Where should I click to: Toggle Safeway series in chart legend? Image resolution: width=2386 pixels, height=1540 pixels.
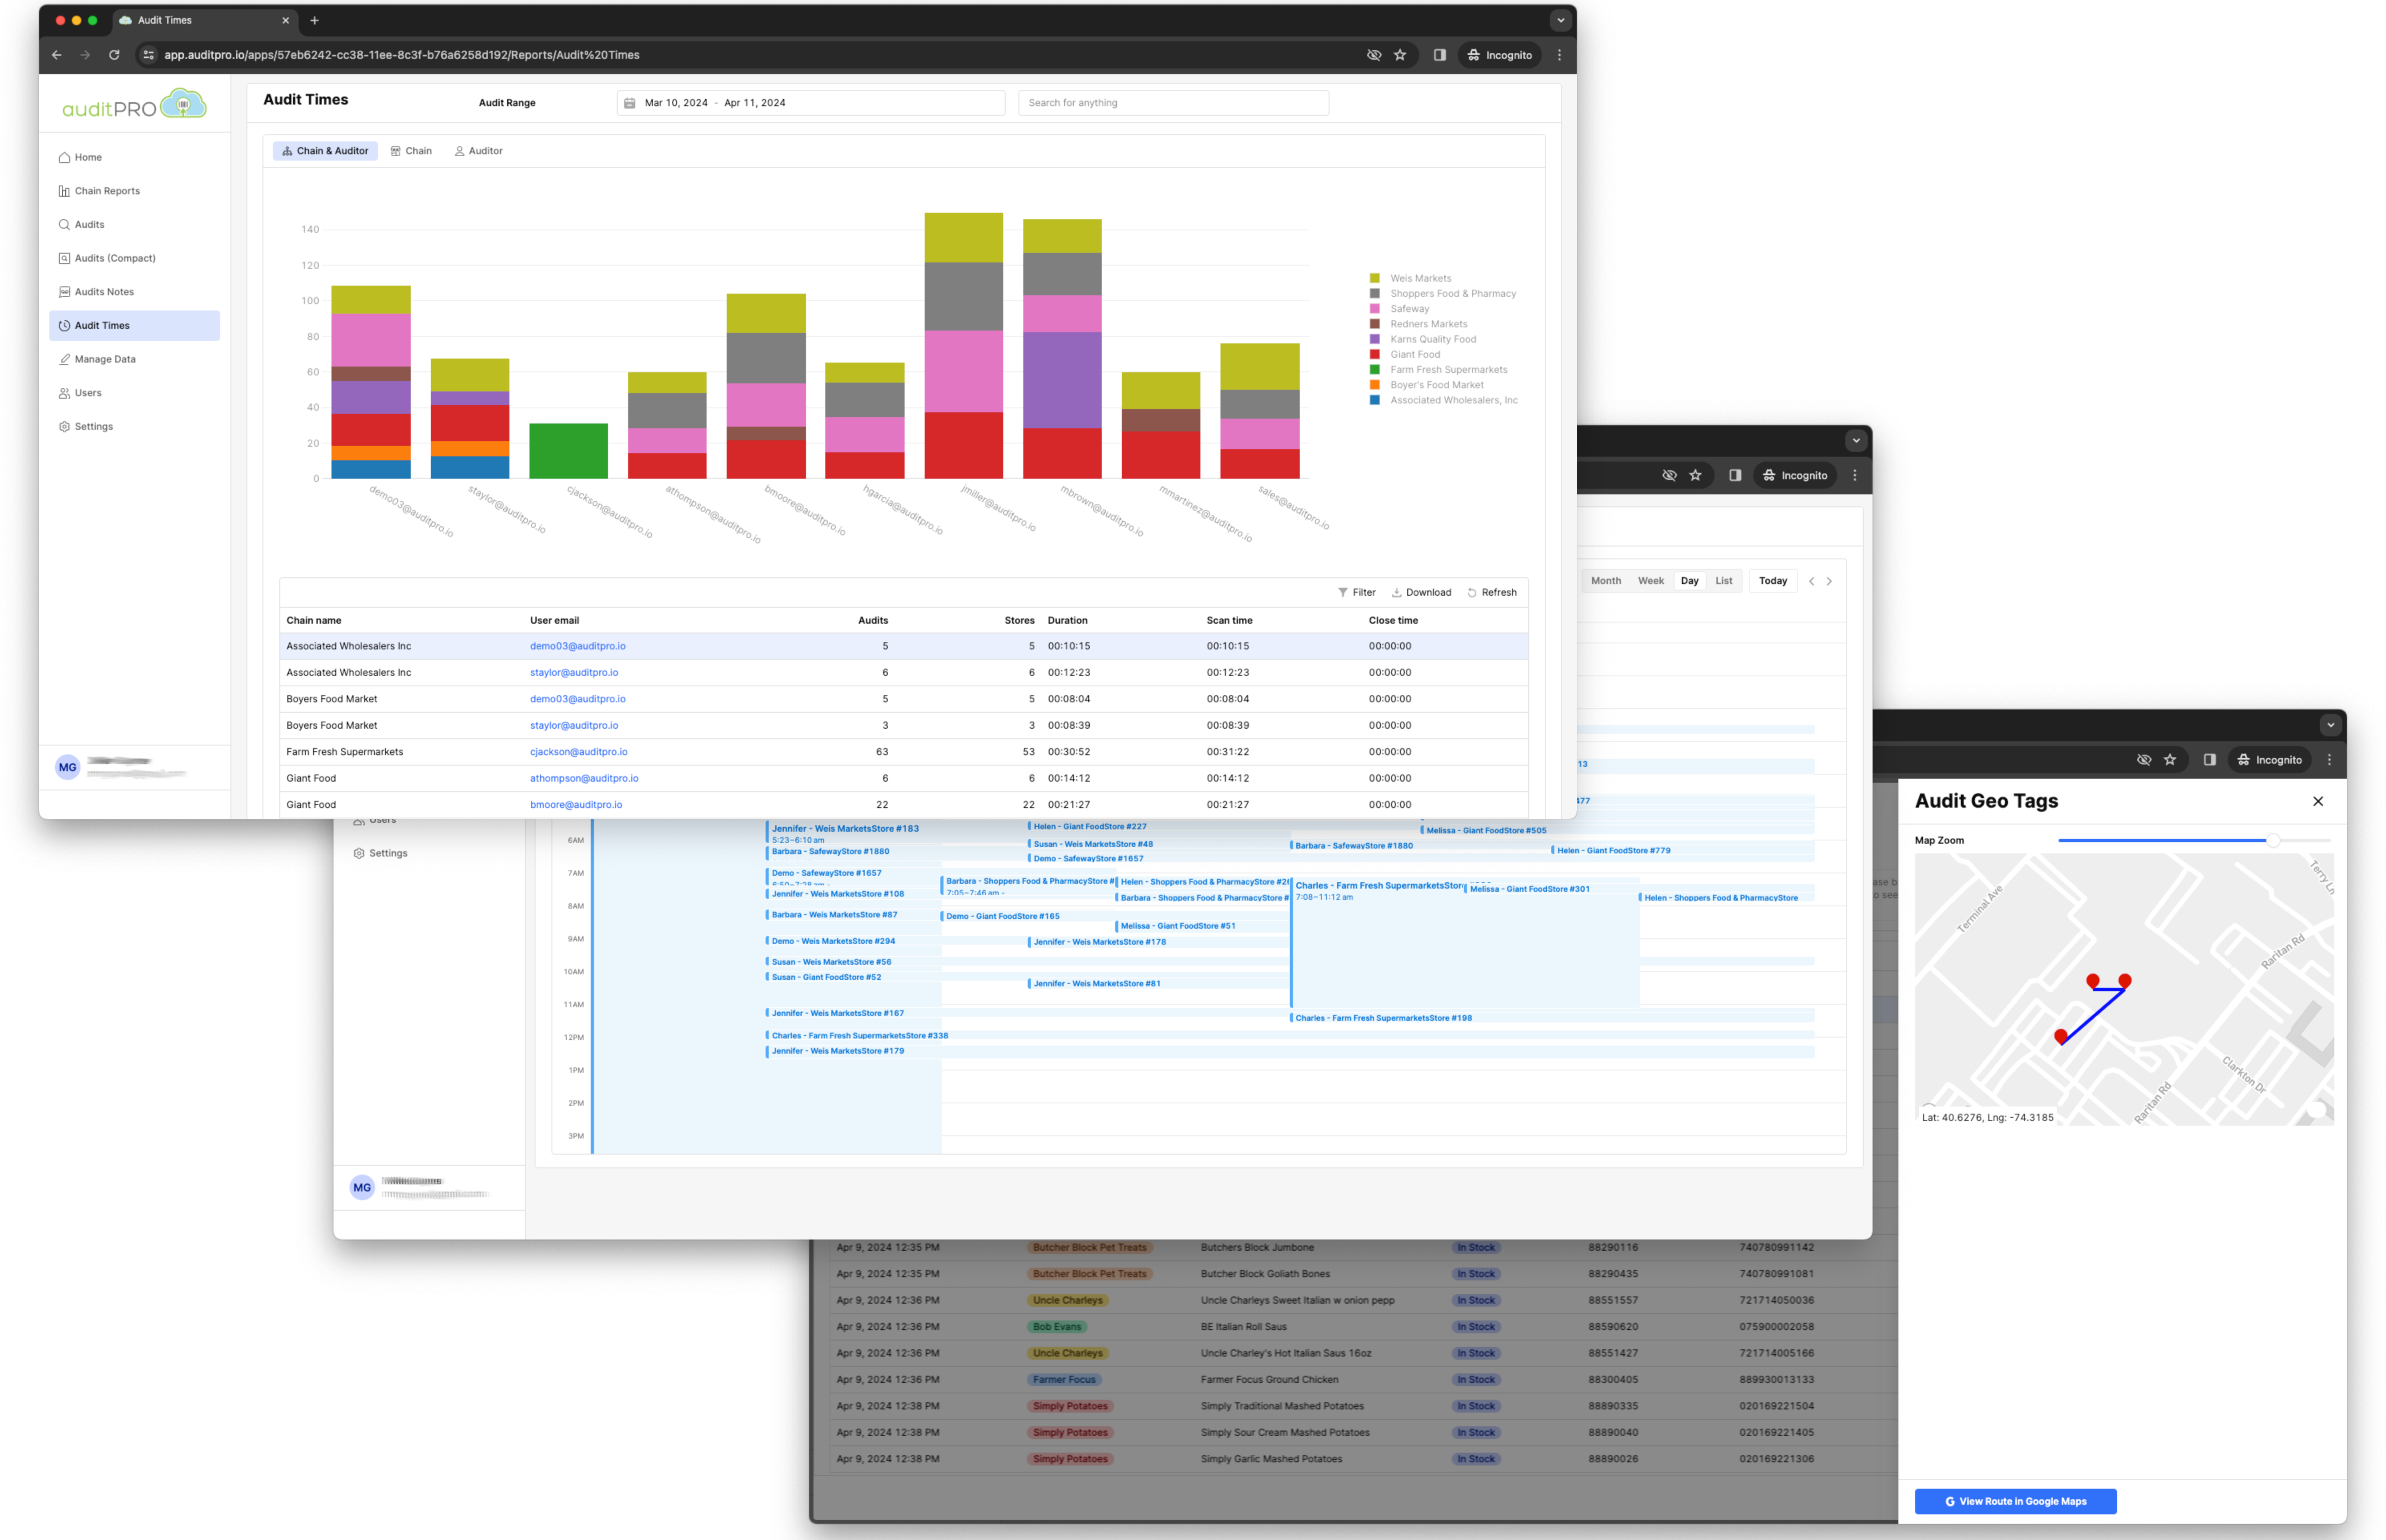1400,309
